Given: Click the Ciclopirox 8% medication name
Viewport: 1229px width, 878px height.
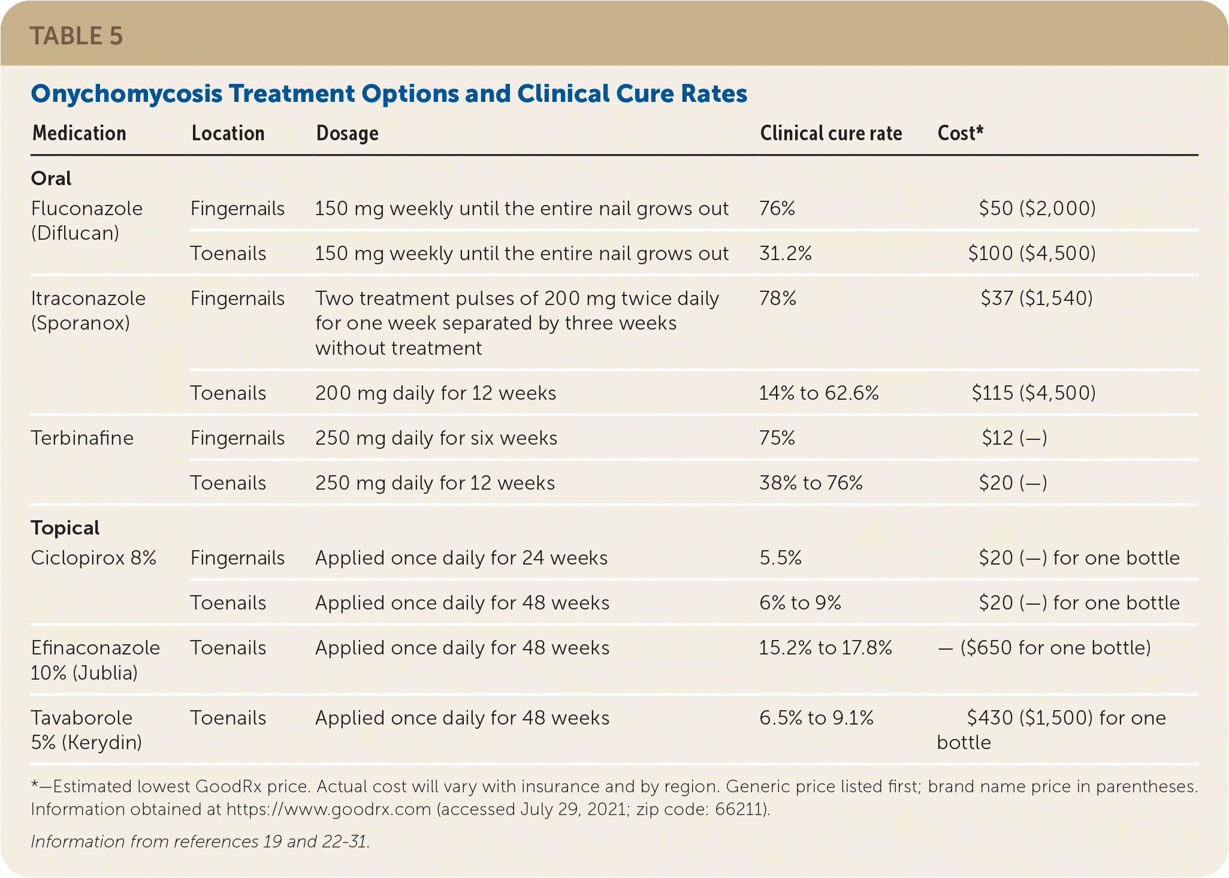Looking at the screenshot, I should [x=93, y=558].
